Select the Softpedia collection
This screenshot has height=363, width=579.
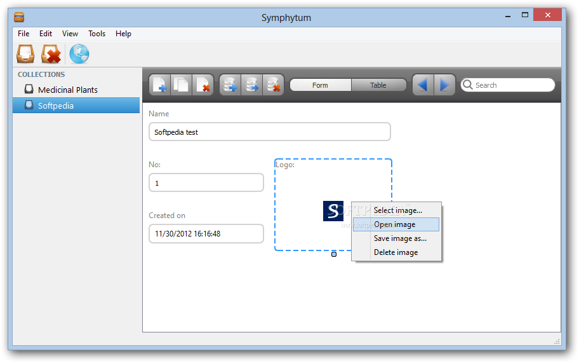[x=76, y=106]
